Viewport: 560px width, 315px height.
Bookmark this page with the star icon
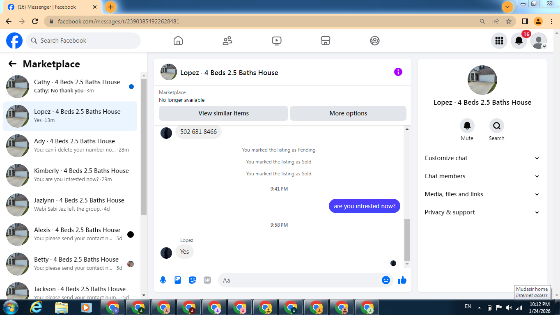tap(509, 21)
